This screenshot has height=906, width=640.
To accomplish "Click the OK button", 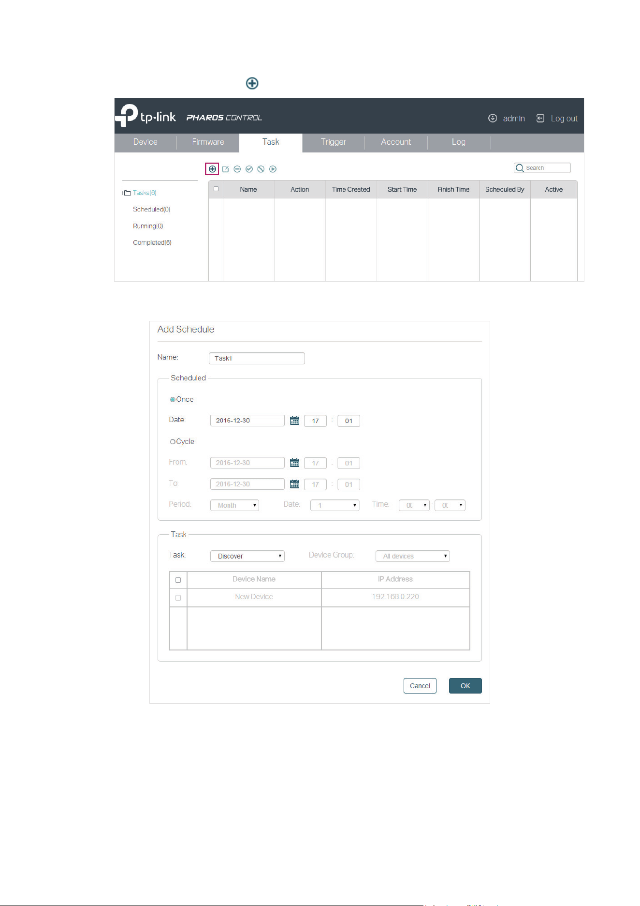I will [465, 686].
